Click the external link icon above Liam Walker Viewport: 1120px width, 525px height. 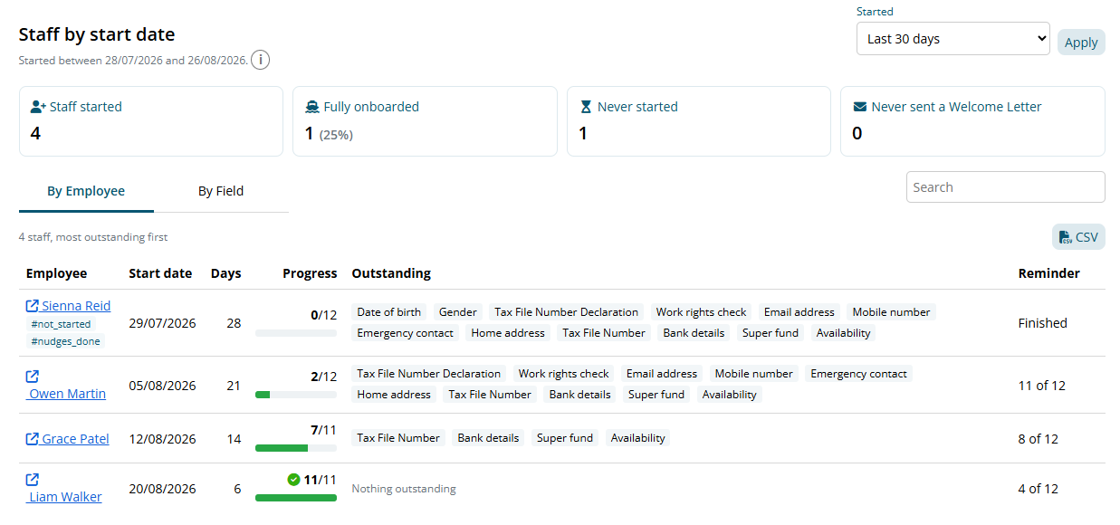(x=33, y=480)
